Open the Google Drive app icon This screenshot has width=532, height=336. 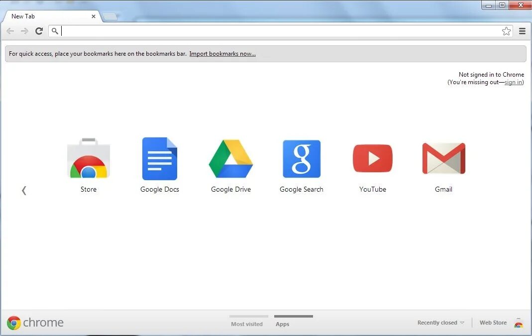point(231,158)
